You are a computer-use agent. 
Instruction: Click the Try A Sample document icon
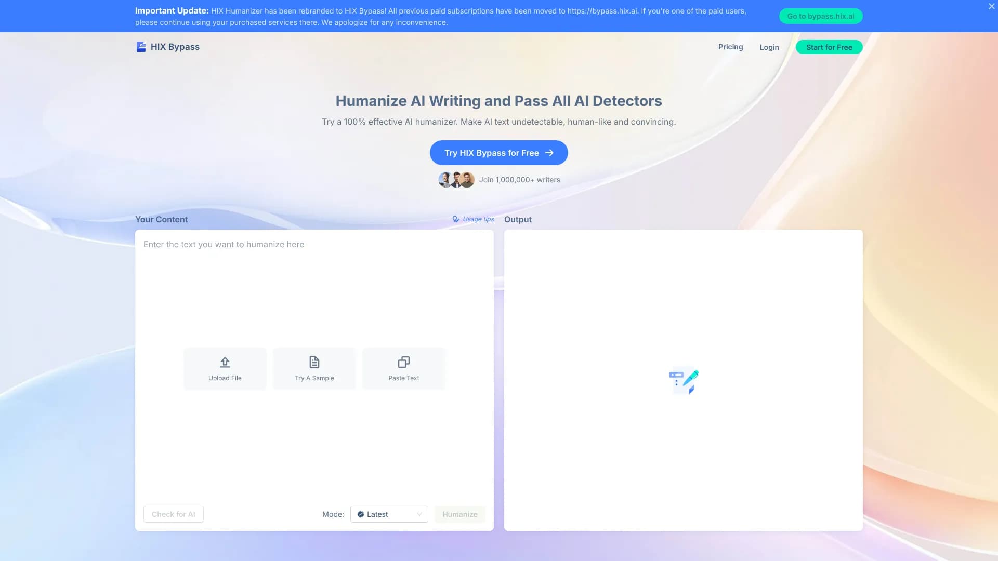coord(314,362)
